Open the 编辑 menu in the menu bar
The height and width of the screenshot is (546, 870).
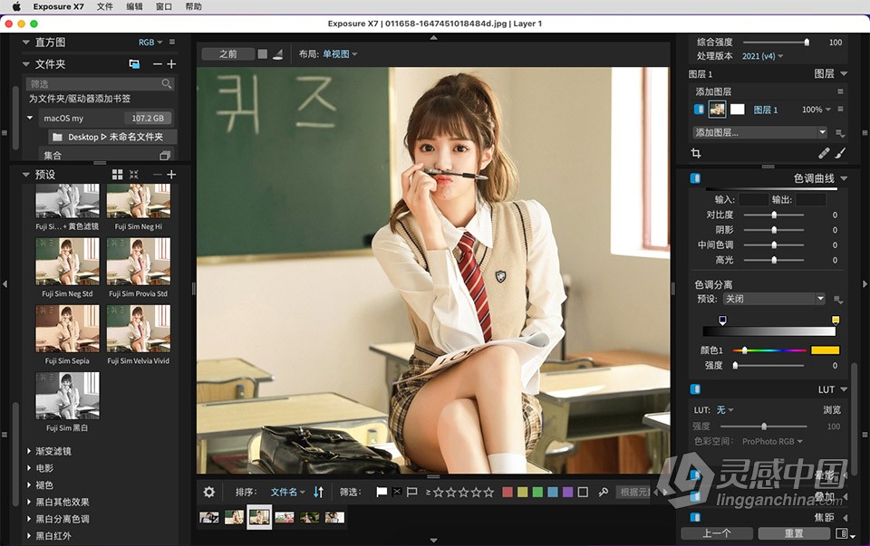click(132, 6)
